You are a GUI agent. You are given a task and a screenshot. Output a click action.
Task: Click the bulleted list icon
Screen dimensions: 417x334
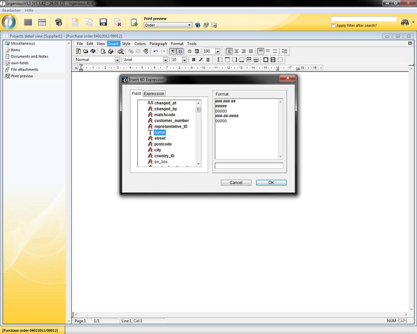pyautogui.click(x=285, y=51)
